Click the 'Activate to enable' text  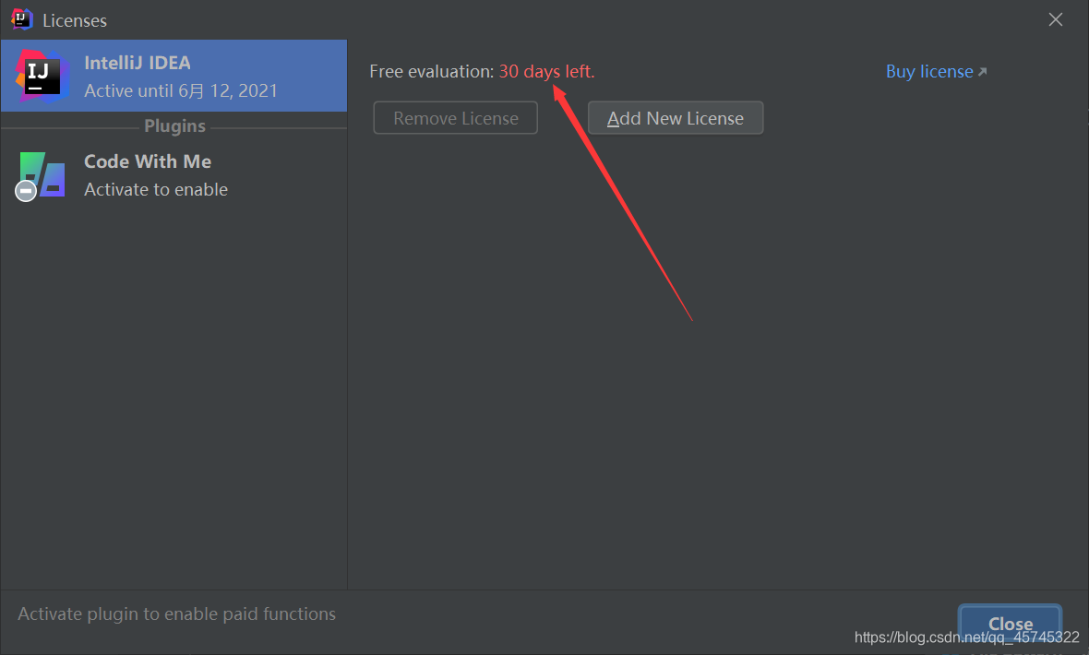pyautogui.click(x=156, y=190)
